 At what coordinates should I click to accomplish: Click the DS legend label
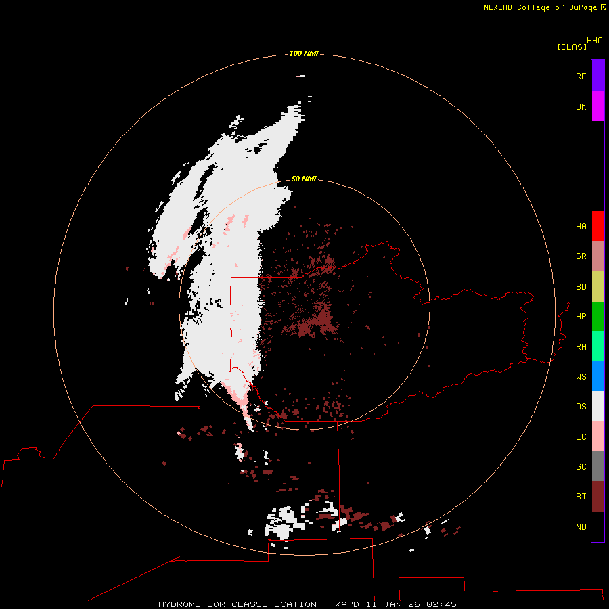(x=581, y=407)
